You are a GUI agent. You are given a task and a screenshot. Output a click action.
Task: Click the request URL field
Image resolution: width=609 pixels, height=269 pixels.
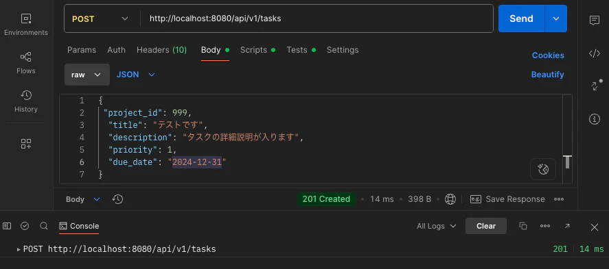coord(317,18)
